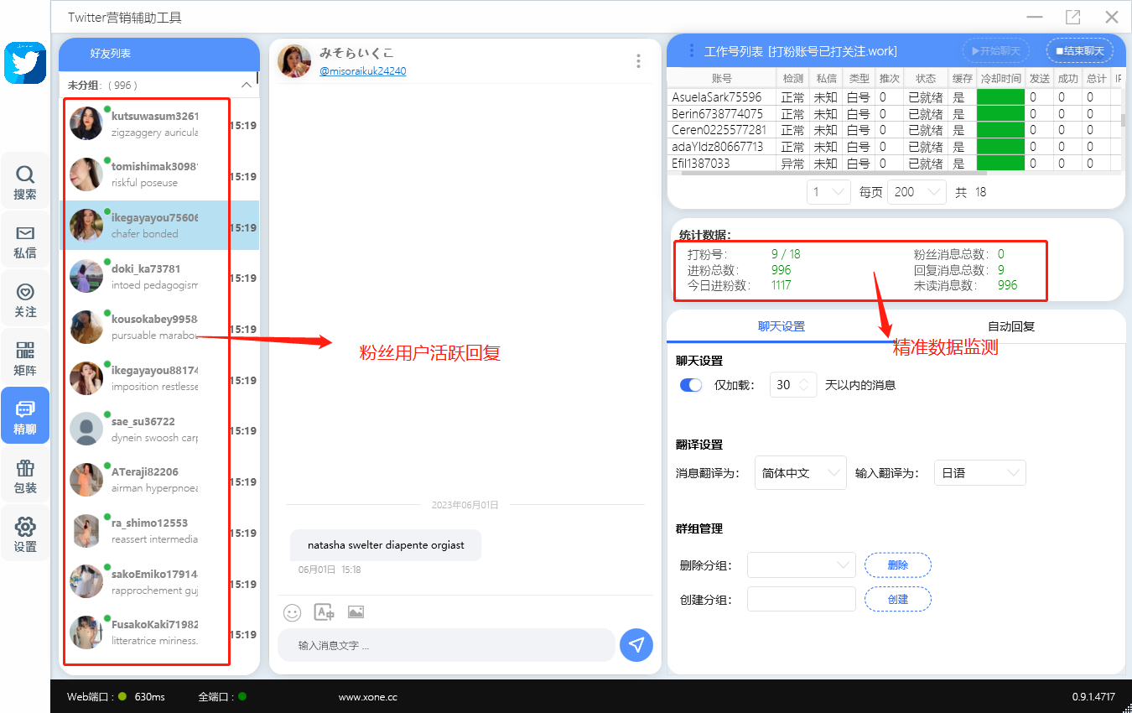Collapse the 未分组 friend group chevron
This screenshot has width=1132, height=713.
coord(247,85)
